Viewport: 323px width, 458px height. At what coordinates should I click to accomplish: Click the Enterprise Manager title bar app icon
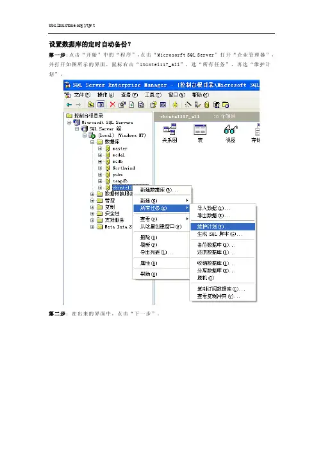[x=68, y=85]
